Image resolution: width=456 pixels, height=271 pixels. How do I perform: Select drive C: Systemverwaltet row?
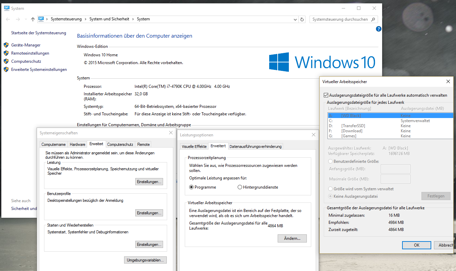point(390,121)
